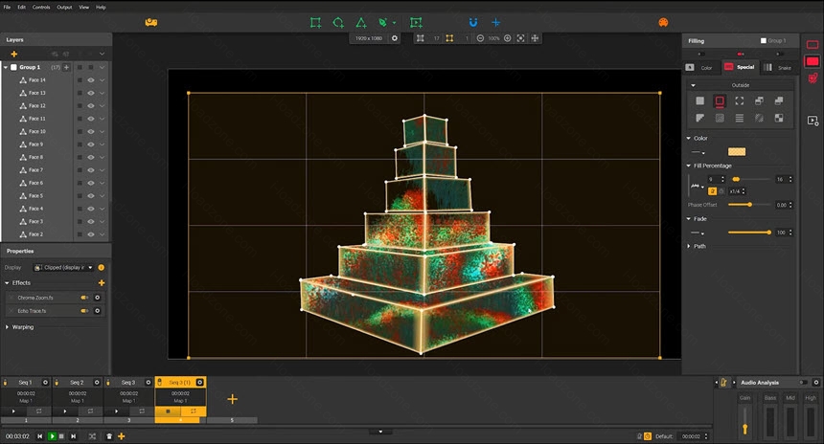Image resolution: width=824 pixels, height=444 pixels.
Task: Switch to the Color filling tab
Action: (700, 68)
